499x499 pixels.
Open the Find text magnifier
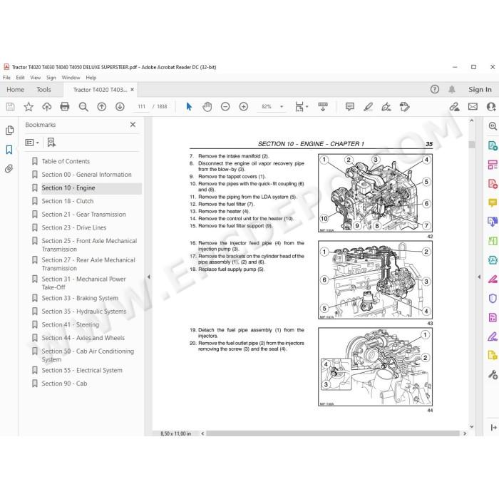coord(83,107)
